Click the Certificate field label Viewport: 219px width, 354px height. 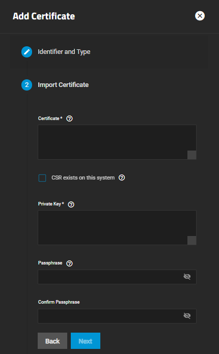pos(50,119)
